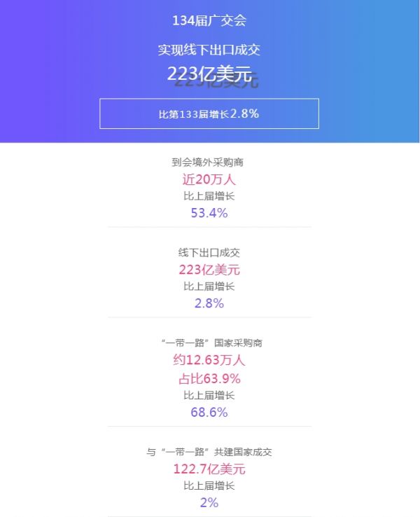This screenshot has height=517, width=420.
Task: Click the 比上届增长 label above 68.6%
Action: [209, 395]
